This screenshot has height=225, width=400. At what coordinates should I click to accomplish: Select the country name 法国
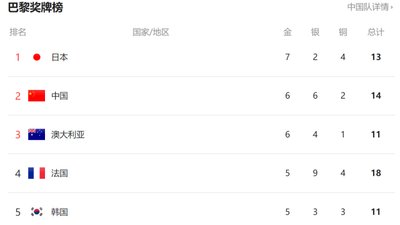pyautogui.click(x=59, y=174)
